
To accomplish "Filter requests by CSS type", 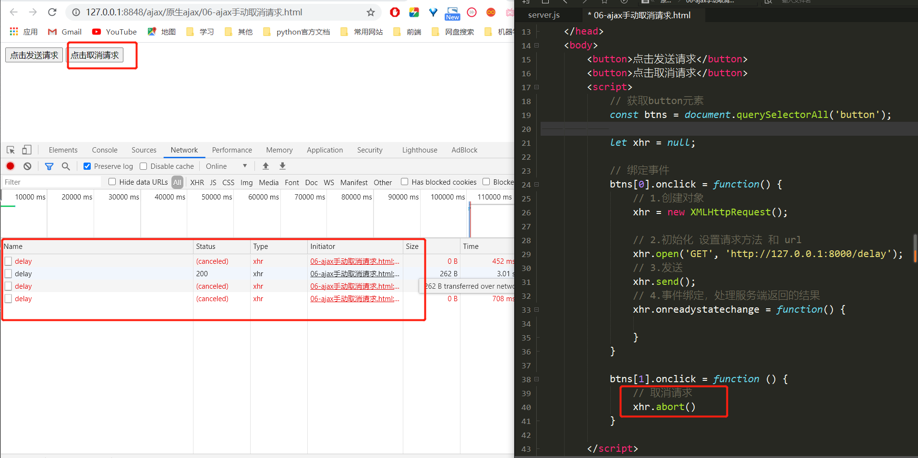I will 229,182.
